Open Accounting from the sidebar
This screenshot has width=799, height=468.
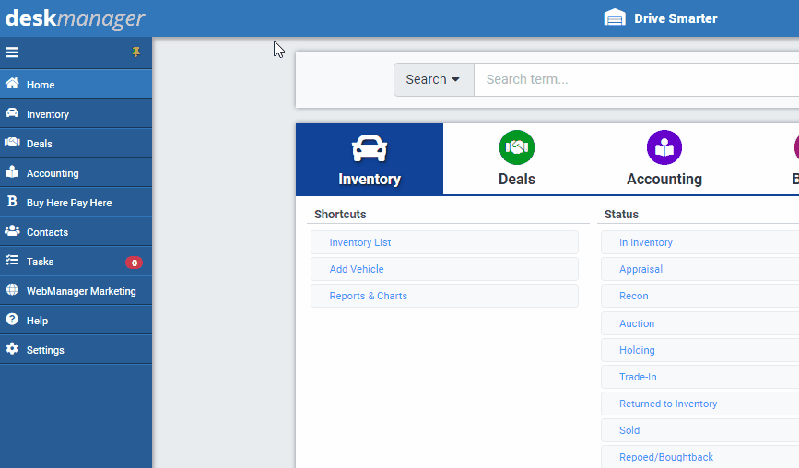[x=53, y=173]
